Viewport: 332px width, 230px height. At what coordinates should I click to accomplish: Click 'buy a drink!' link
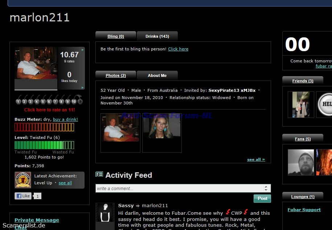pos(65,119)
